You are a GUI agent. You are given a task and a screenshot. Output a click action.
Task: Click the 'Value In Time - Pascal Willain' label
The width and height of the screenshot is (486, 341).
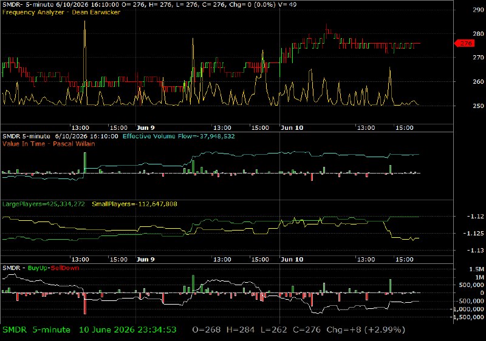click(x=49, y=144)
